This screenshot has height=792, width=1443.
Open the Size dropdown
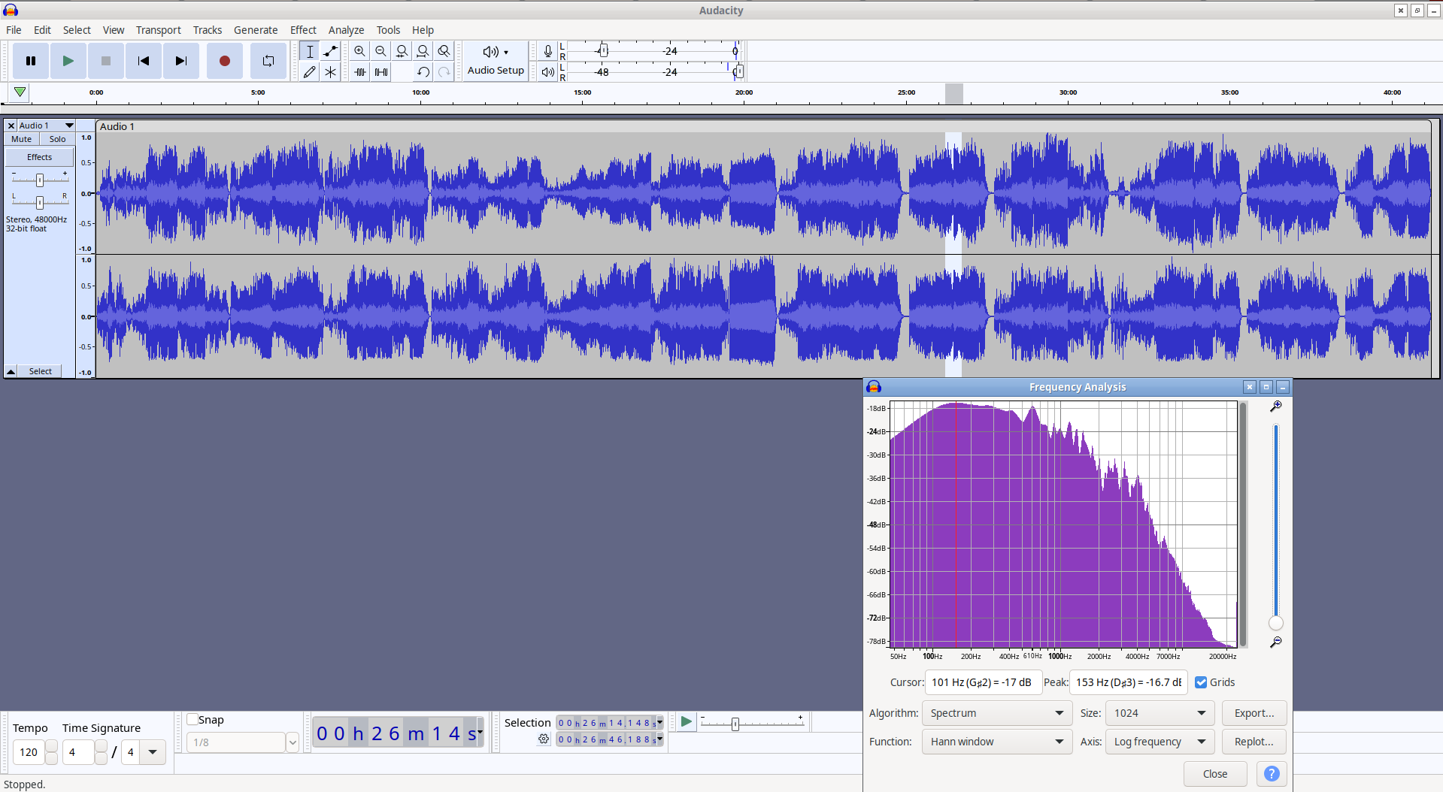[1160, 713]
